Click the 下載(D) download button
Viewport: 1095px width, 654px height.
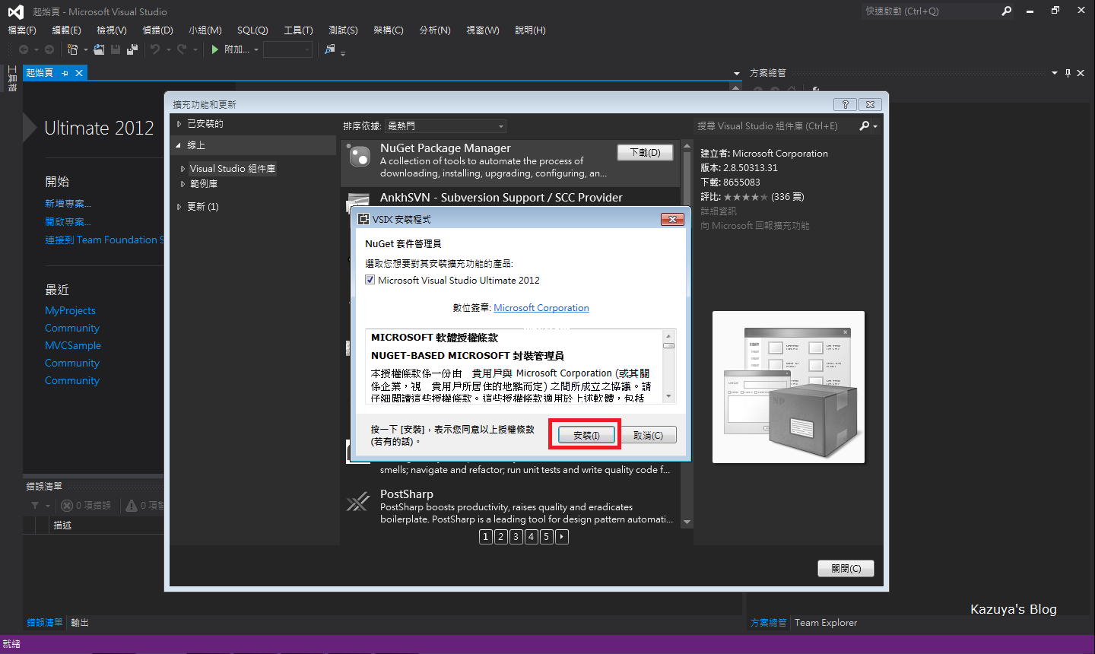[x=645, y=152]
